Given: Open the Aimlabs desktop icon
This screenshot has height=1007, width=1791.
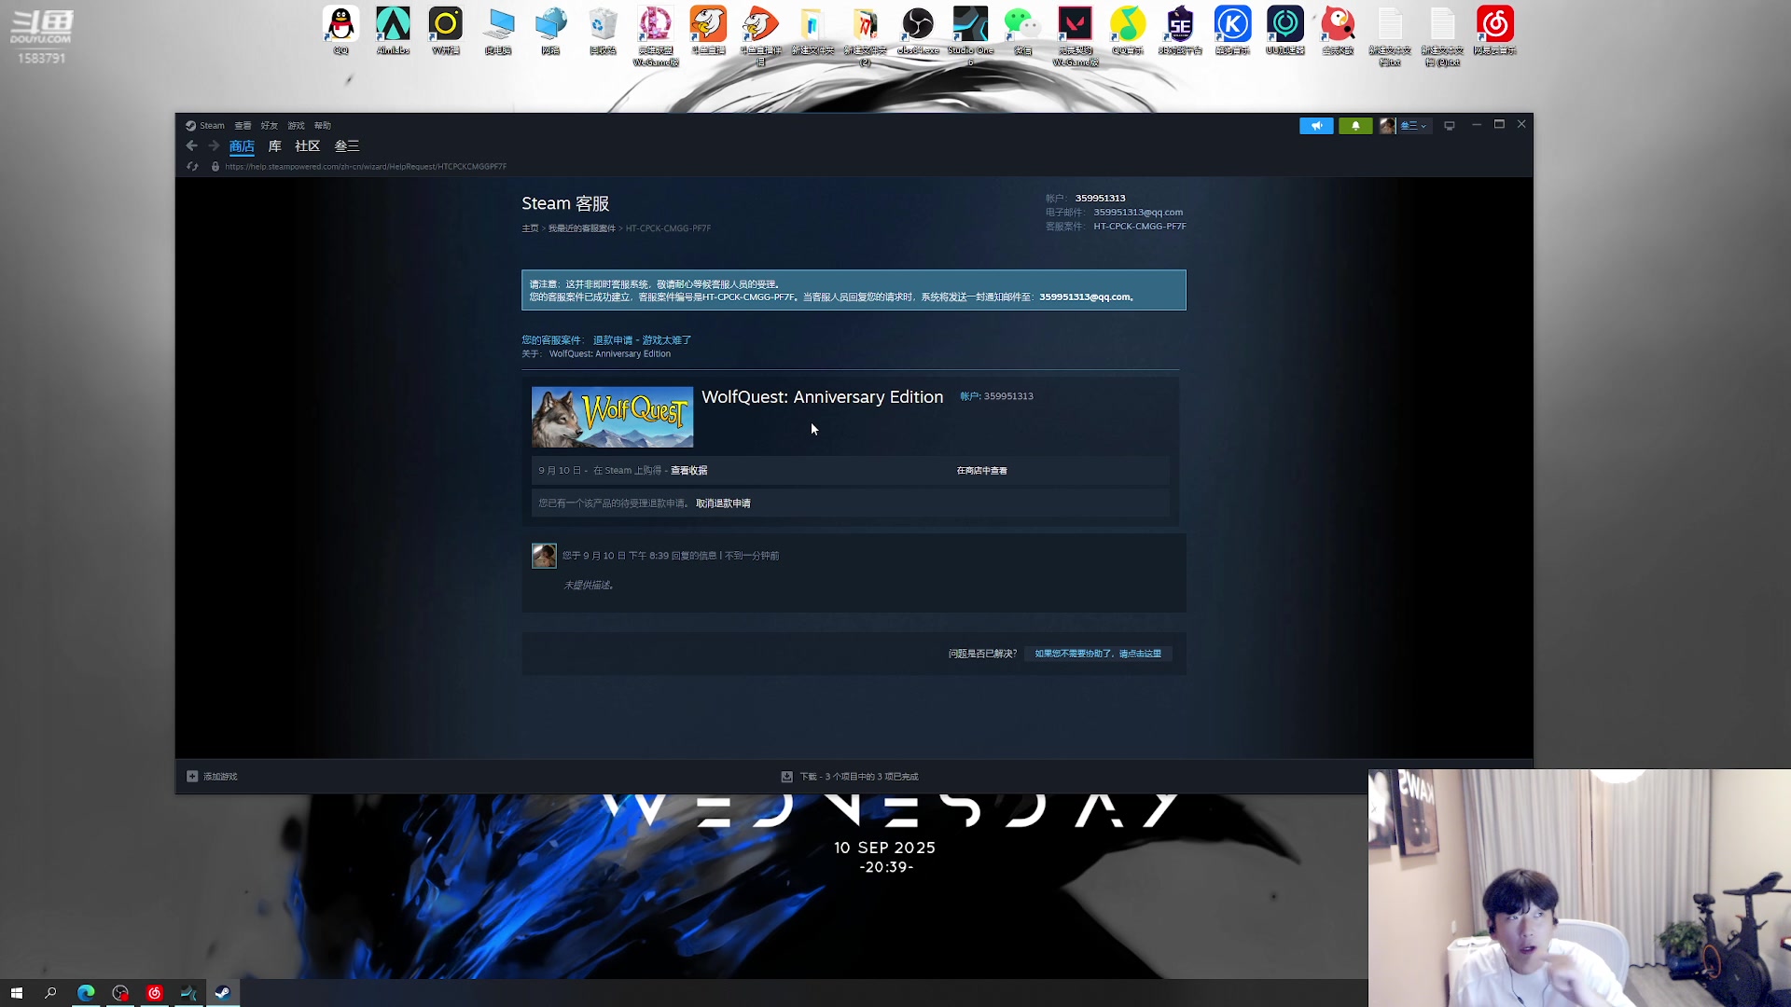Looking at the screenshot, I should (x=393, y=30).
